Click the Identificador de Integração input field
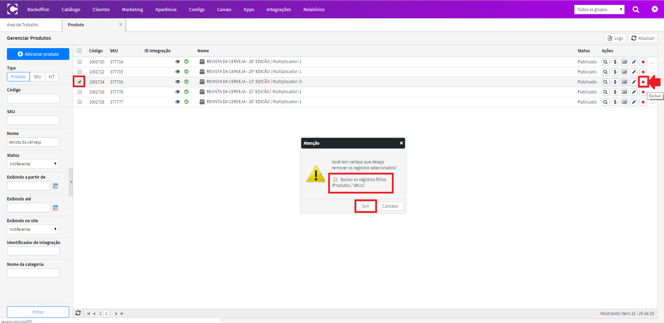The height and width of the screenshot is (323, 664). point(33,251)
